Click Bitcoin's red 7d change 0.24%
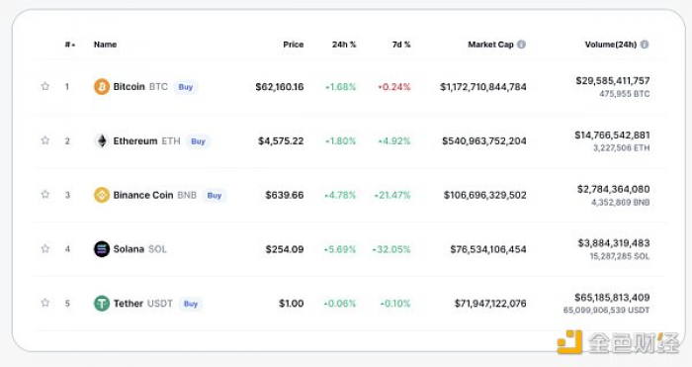 (394, 87)
